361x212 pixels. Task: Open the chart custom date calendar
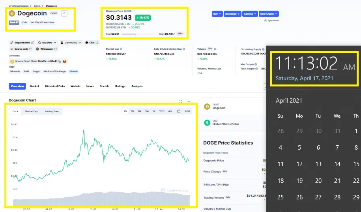click(179, 111)
